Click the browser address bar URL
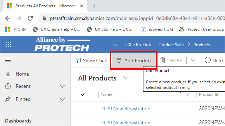Viewport: 225px width, 126px height. coord(137,18)
